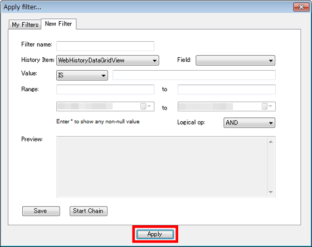The width and height of the screenshot is (312, 247).
Task: Focus the Value text input field
Action: click(194, 75)
